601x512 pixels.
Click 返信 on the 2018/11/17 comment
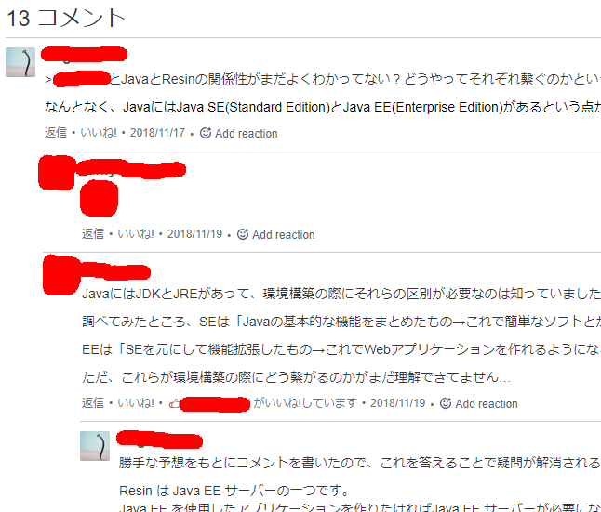click(x=56, y=133)
